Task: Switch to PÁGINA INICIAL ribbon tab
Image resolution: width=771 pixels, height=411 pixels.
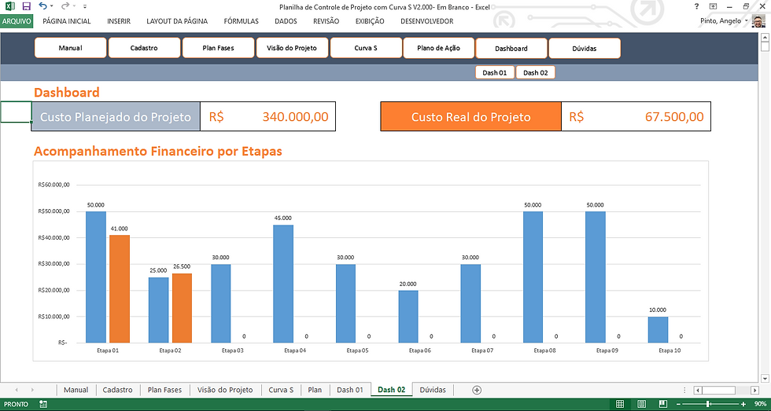Action: coord(66,21)
